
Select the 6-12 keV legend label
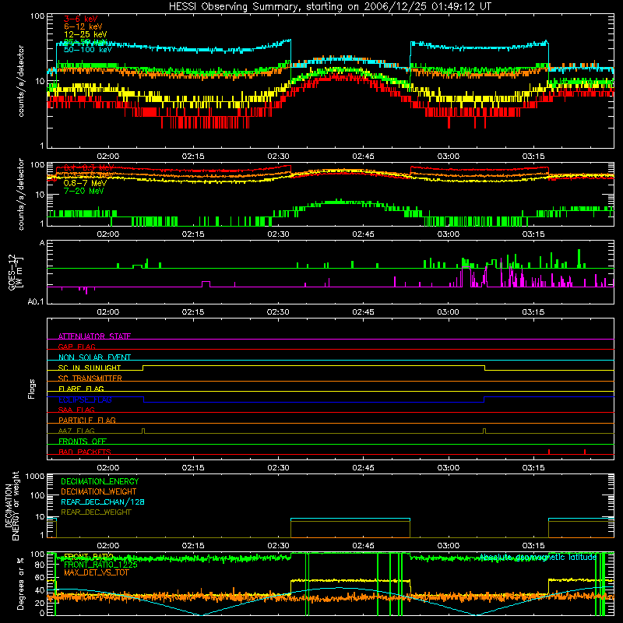(x=83, y=26)
